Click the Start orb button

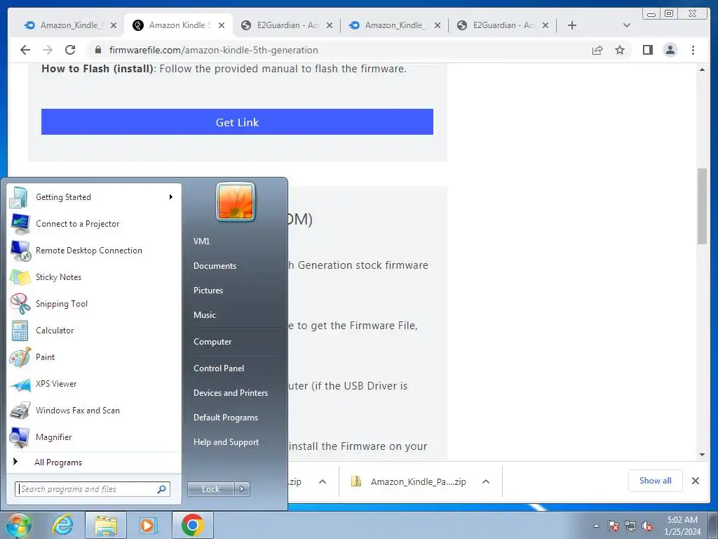click(x=18, y=525)
